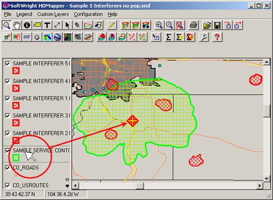Uncheck SAMPLE INTERFERER 2 layer checkbox
The width and height of the screenshot is (273, 200).
click(x=8, y=133)
